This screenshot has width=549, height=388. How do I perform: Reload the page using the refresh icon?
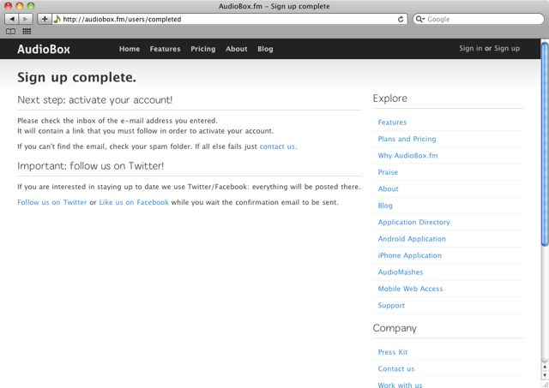(x=401, y=19)
